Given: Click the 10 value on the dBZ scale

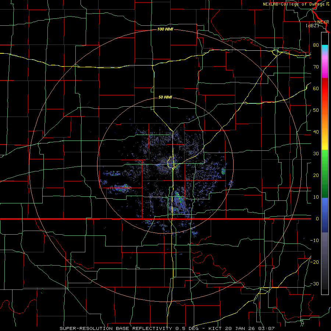Looking at the screenshot, I should pos(316,197).
